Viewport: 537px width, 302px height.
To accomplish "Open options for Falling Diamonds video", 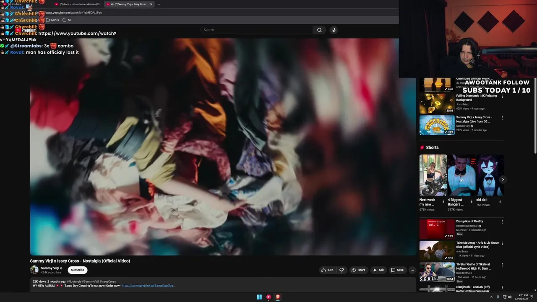I will point(502,96).
